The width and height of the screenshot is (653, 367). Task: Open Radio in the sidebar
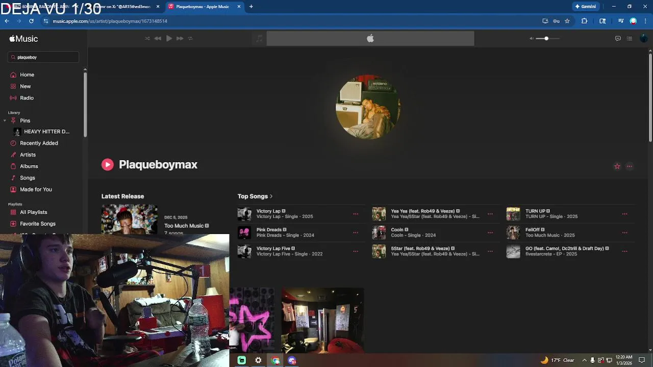coord(27,98)
